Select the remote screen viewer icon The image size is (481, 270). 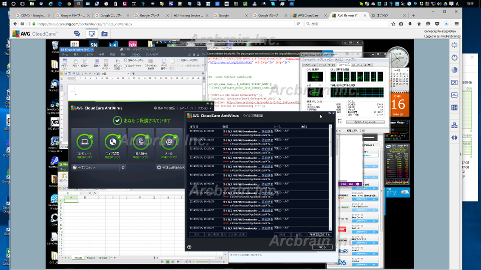coord(91,33)
